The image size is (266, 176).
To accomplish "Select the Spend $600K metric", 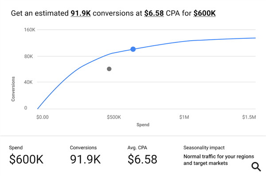I will pos(26,155).
